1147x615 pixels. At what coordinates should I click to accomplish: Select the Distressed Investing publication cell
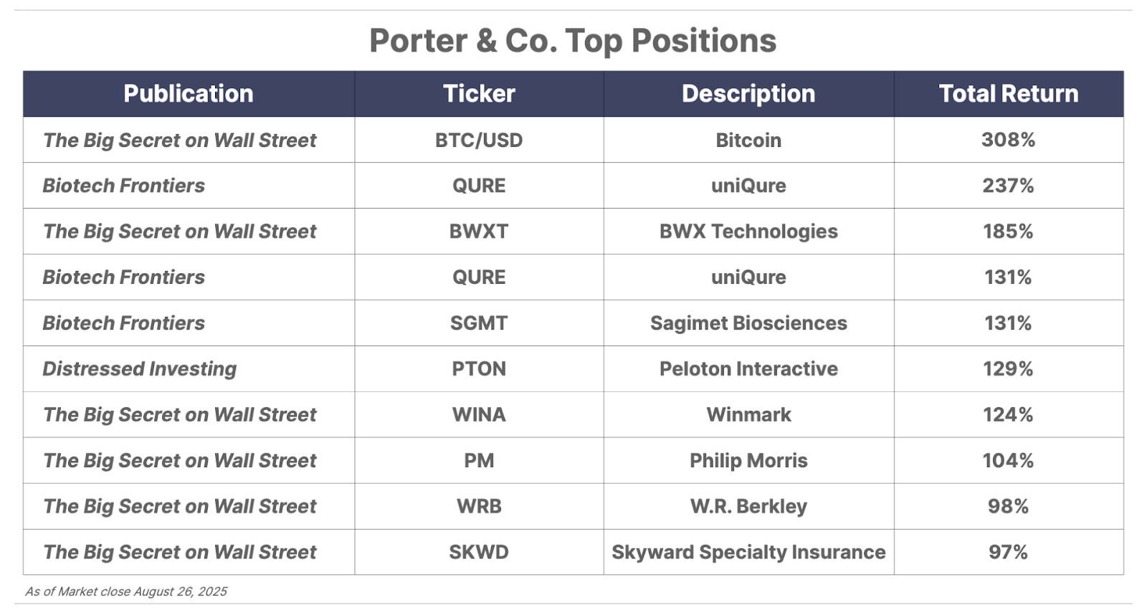tap(189, 369)
